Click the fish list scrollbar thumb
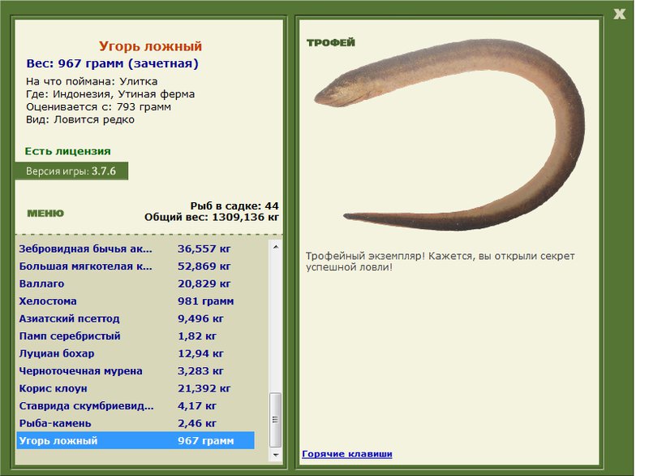The height and width of the screenshot is (476, 649). 276,420
